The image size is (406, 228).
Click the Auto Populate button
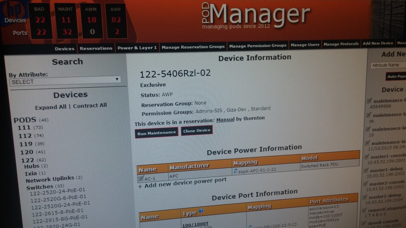pyautogui.click(x=396, y=77)
